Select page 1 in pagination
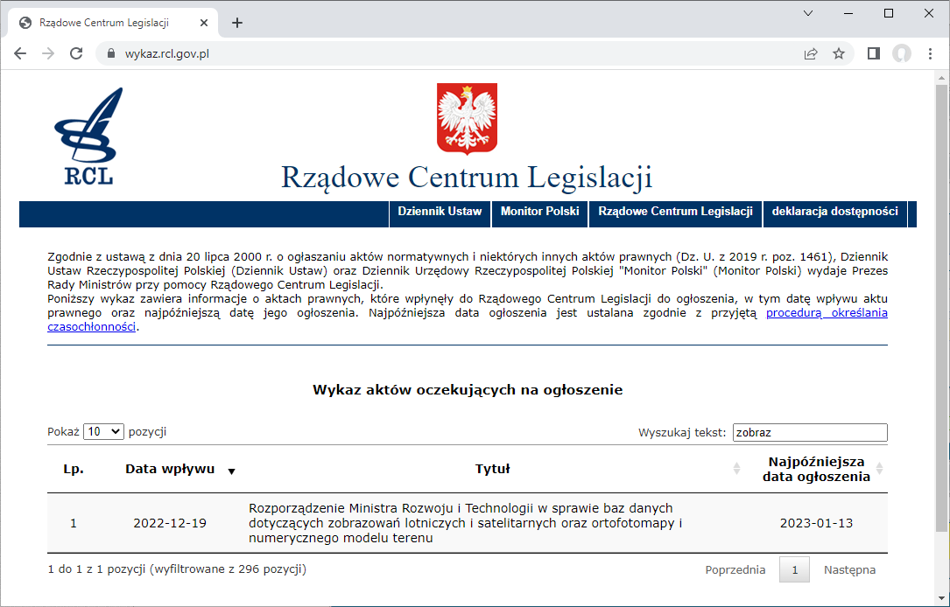The height and width of the screenshot is (607, 950). pyautogui.click(x=794, y=569)
